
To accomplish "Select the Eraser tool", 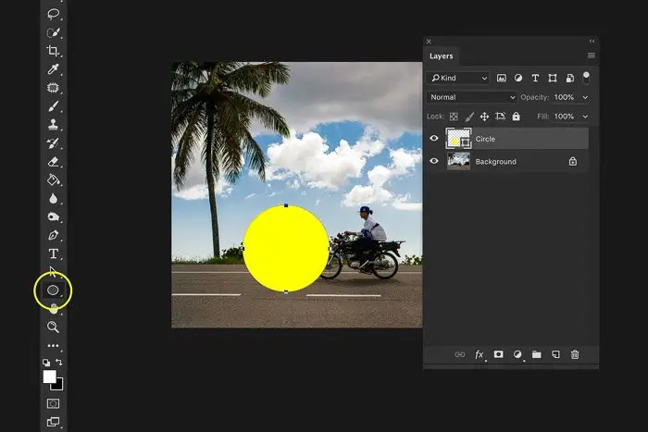I will coord(53,162).
